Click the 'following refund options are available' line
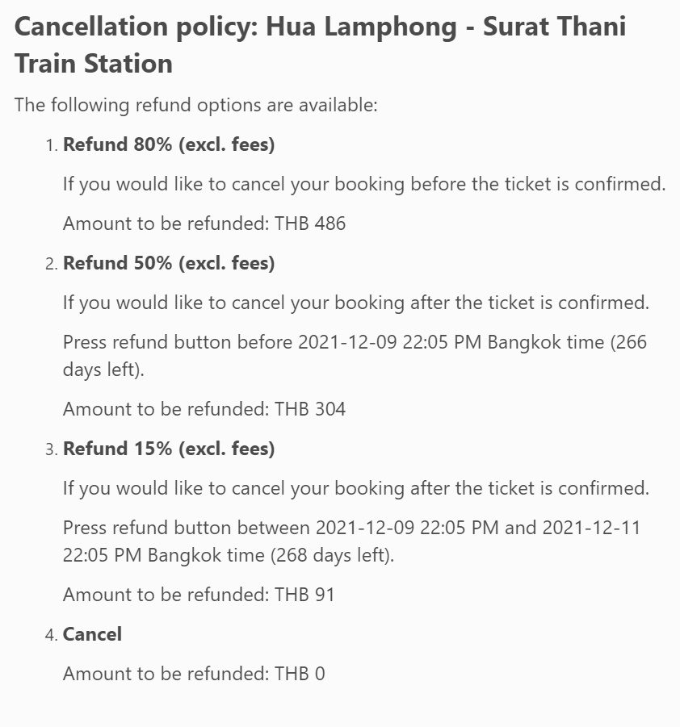This screenshot has height=727, width=680. click(195, 105)
